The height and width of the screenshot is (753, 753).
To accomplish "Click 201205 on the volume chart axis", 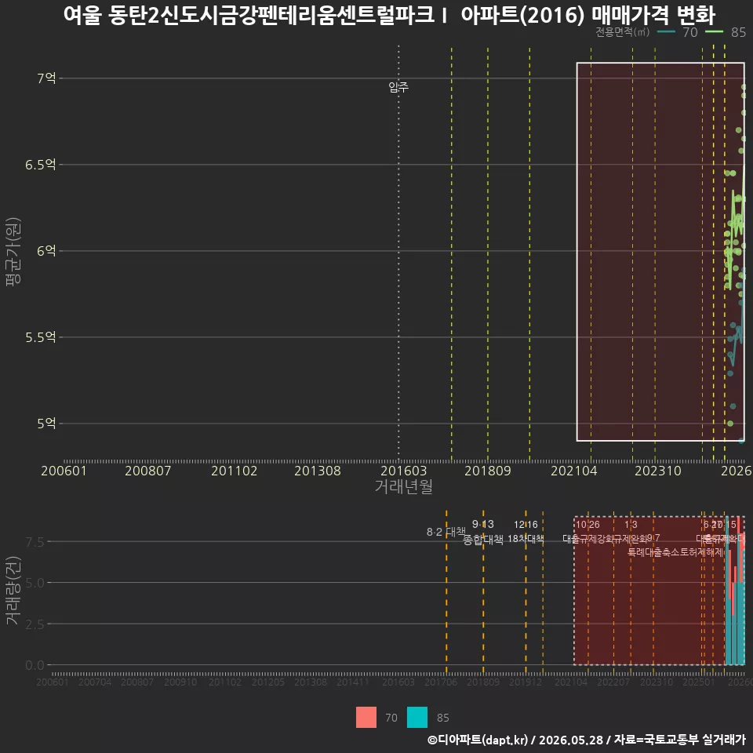I will point(268,682).
